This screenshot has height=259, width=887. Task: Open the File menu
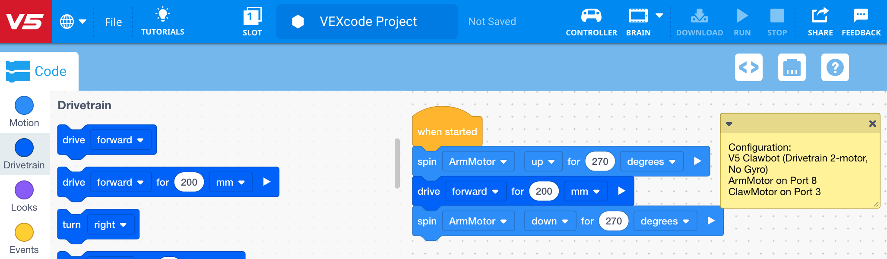(113, 22)
